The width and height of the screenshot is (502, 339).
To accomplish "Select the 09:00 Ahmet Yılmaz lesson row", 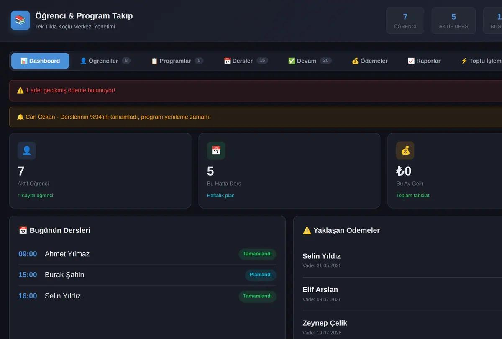I will [147, 254].
